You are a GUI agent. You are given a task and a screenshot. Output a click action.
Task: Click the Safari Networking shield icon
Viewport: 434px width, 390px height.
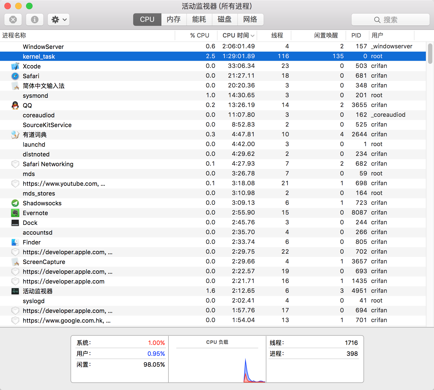pyautogui.click(x=15, y=164)
